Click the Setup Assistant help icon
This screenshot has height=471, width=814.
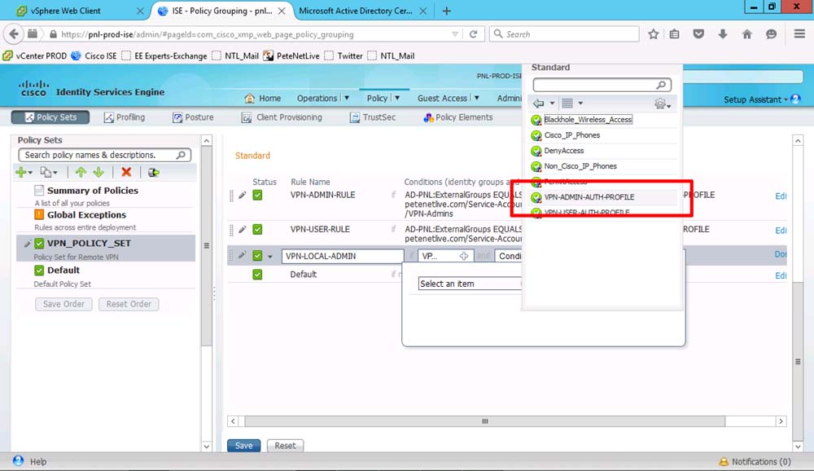coord(795,99)
